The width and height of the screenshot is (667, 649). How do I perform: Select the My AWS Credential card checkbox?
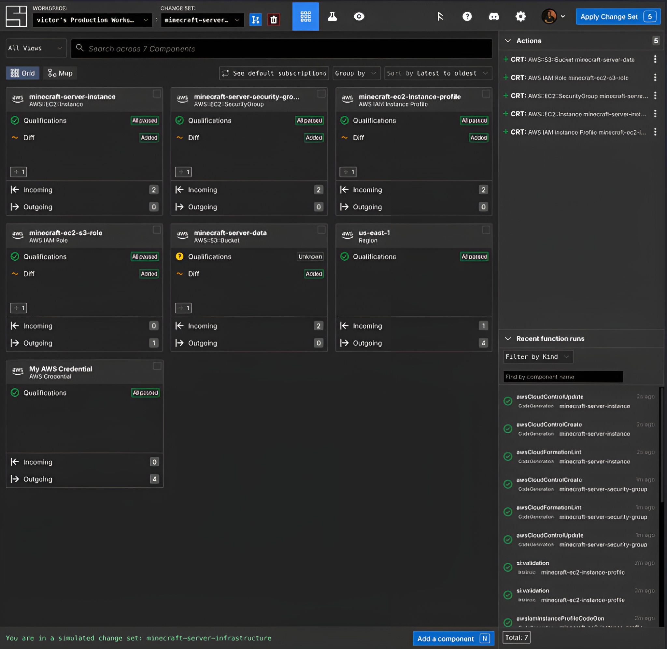click(x=157, y=366)
